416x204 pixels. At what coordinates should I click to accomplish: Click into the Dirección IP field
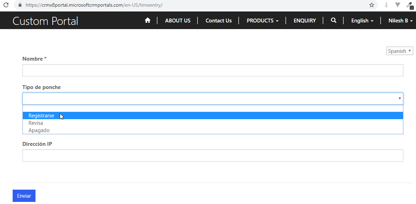pyautogui.click(x=213, y=156)
